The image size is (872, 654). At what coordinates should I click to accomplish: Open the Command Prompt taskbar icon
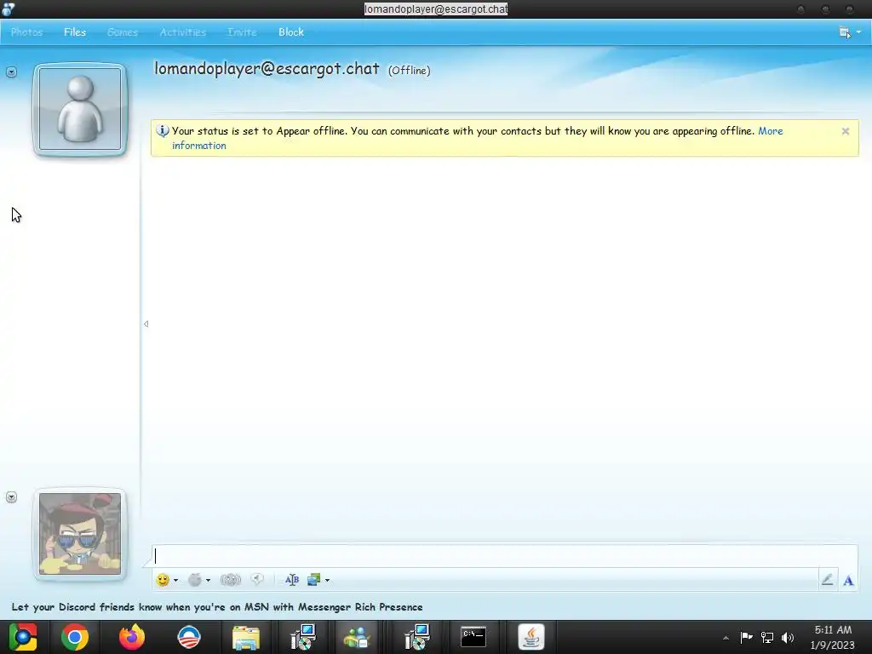[473, 637]
